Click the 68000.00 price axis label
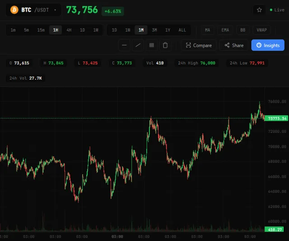 (x=277, y=161)
